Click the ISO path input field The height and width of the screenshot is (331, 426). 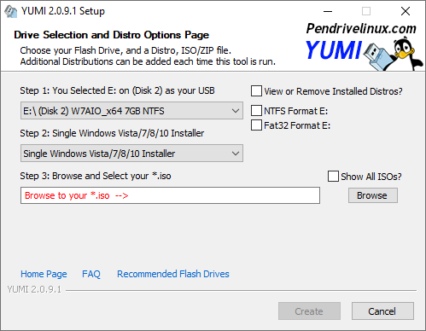pyautogui.click(x=170, y=195)
